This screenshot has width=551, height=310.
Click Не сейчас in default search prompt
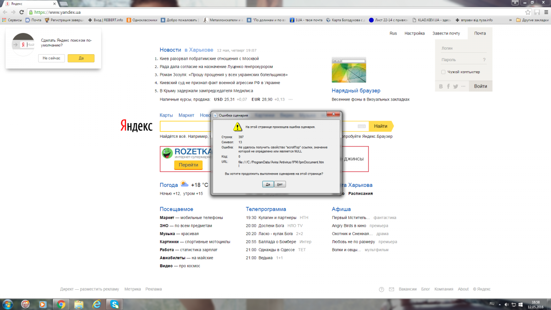[51, 58]
